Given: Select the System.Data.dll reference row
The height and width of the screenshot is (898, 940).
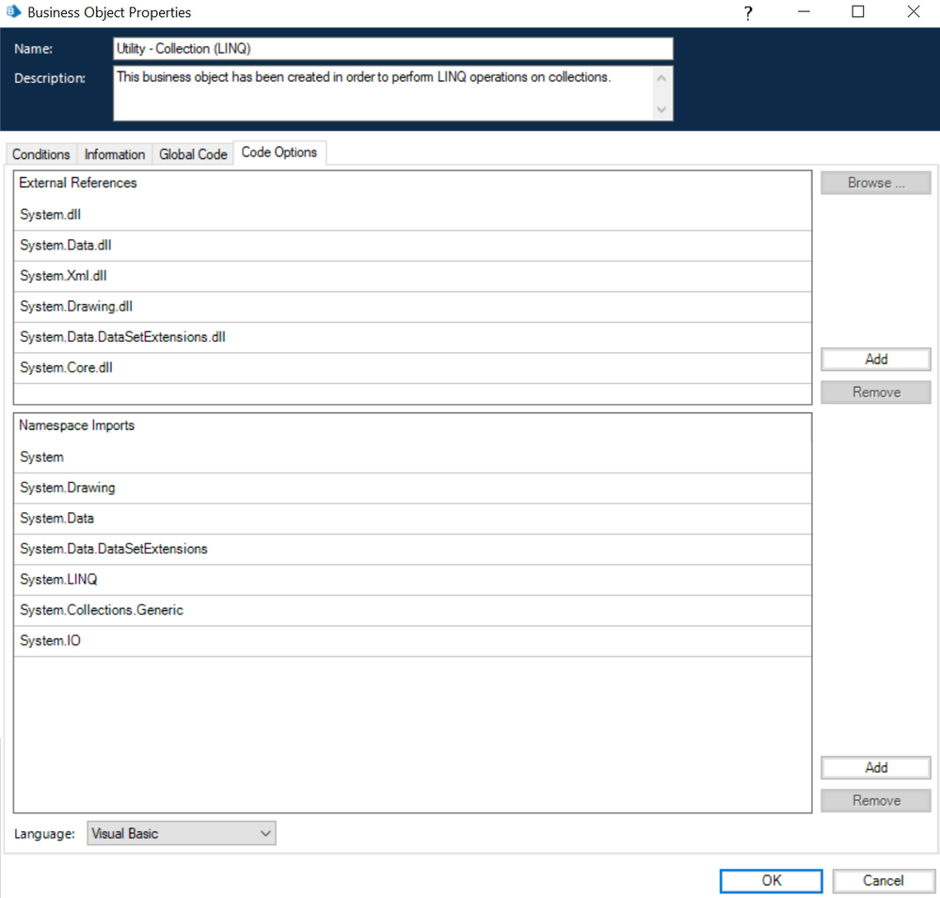Looking at the screenshot, I should click(x=412, y=246).
